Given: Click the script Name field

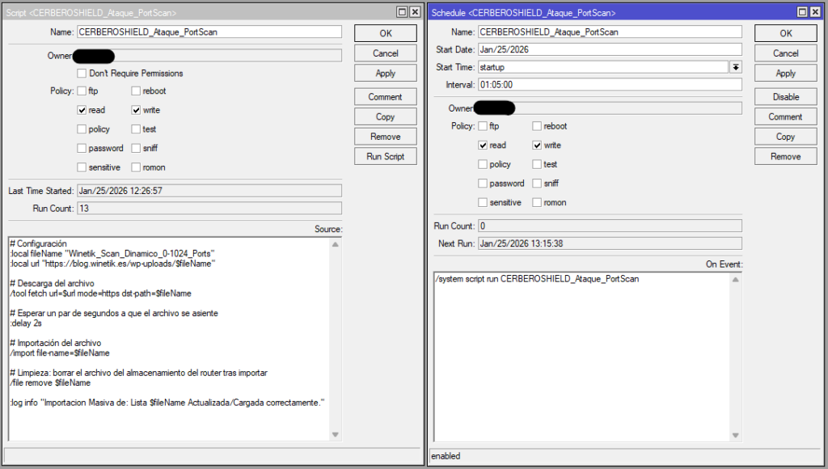Looking at the screenshot, I should tap(209, 32).
